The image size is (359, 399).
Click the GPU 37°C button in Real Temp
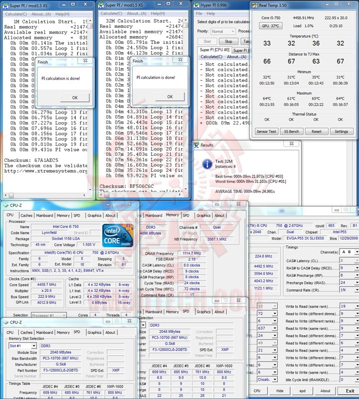271,26
